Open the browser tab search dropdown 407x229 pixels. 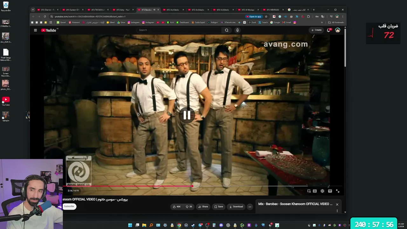pos(33,10)
